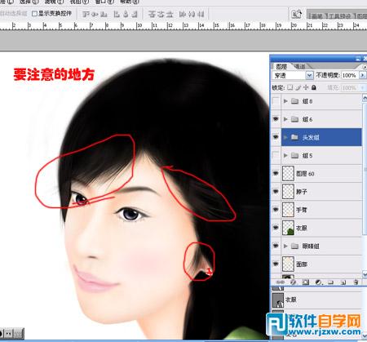The height and width of the screenshot is (342, 367).
Task: Click the create new group icon
Action: pos(330,282)
